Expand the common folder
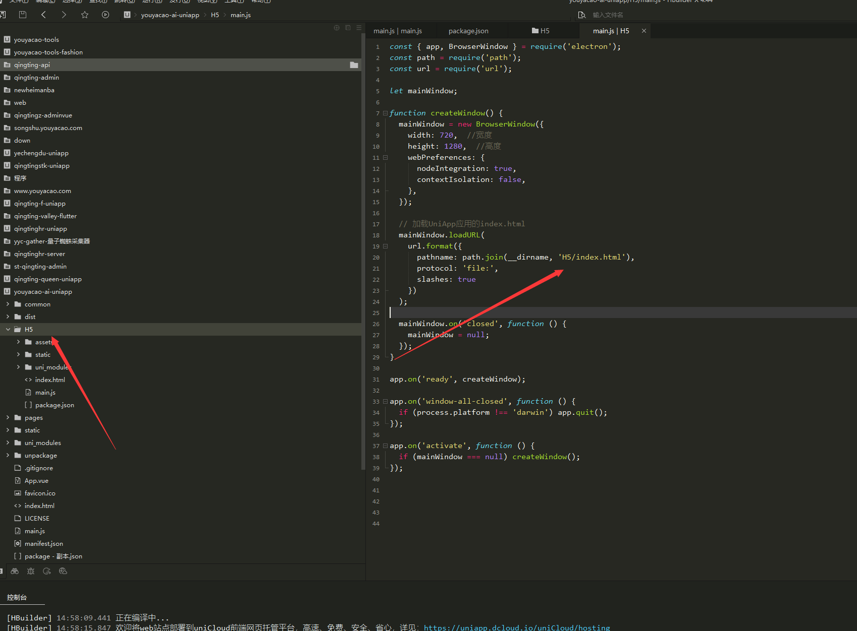This screenshot has height=631, width=857. 8,304
